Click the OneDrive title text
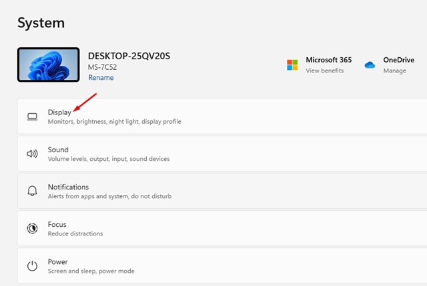Screen dimensions: 427x286 398,60
